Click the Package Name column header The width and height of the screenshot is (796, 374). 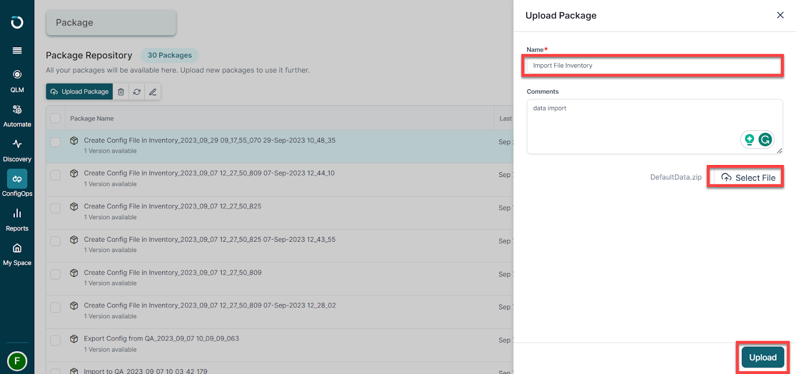pos(92,118)
